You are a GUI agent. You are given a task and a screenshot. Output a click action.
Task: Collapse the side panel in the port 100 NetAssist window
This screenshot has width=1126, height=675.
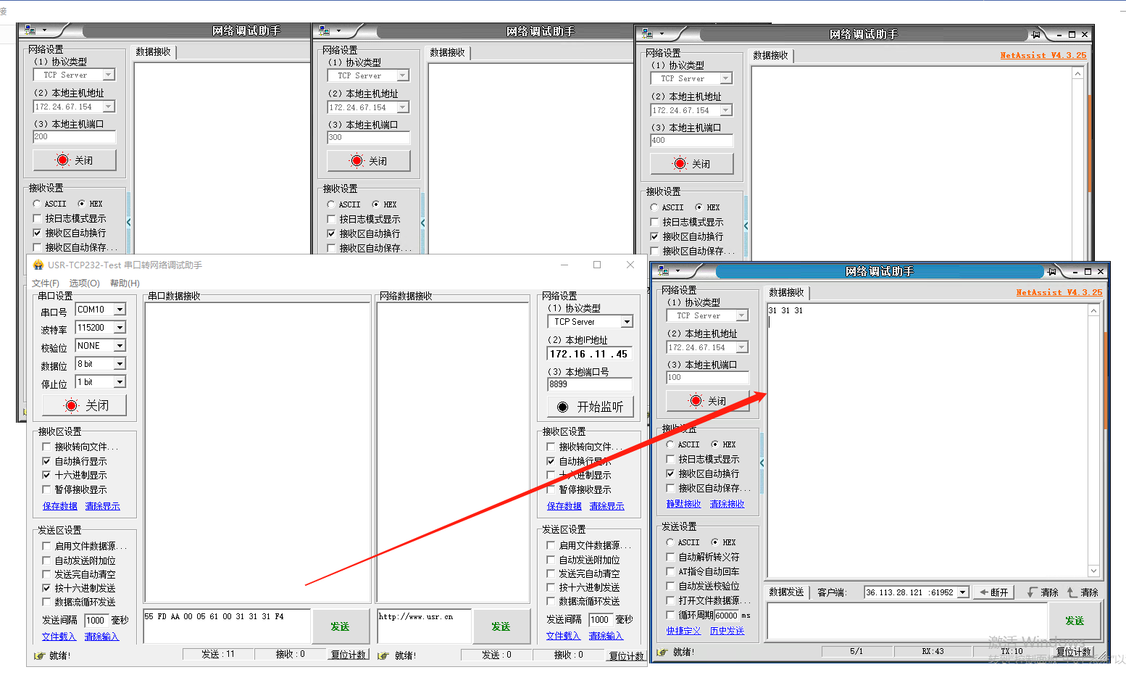[762, 463]
